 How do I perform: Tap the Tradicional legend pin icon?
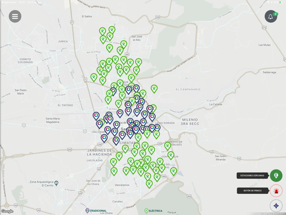click(x=88, y=211)
